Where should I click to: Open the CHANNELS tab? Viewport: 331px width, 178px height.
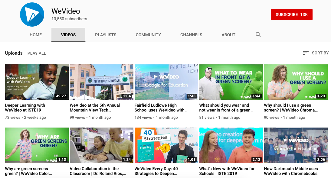point(191,35)
